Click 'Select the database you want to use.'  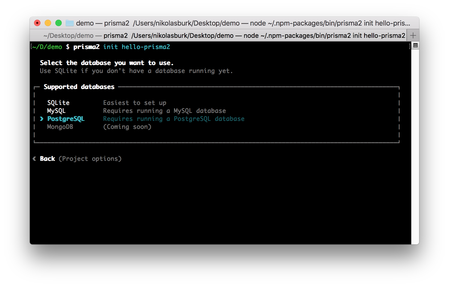tap(107, 63)
